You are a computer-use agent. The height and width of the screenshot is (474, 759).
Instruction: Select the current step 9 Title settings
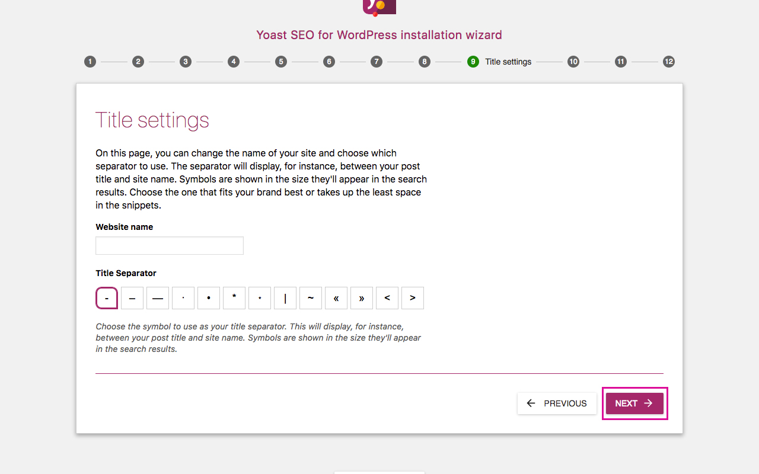coord(499,62)
